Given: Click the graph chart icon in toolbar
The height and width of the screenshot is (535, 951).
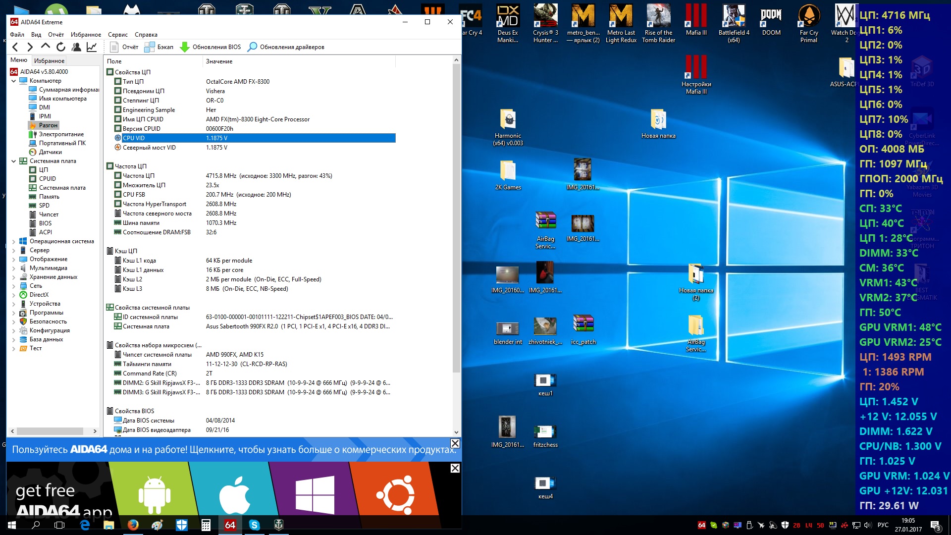Looking at the screenshot, I should [x=92, y=47].
